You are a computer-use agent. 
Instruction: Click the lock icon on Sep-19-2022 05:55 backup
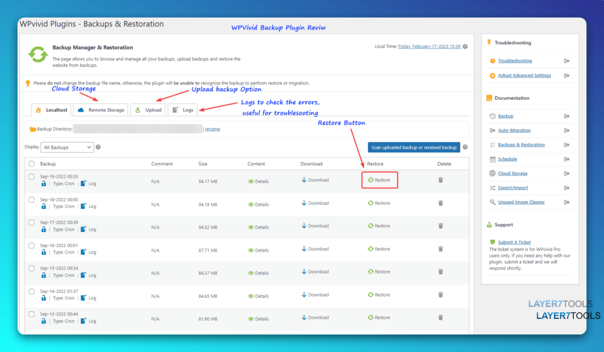(44, 184)
